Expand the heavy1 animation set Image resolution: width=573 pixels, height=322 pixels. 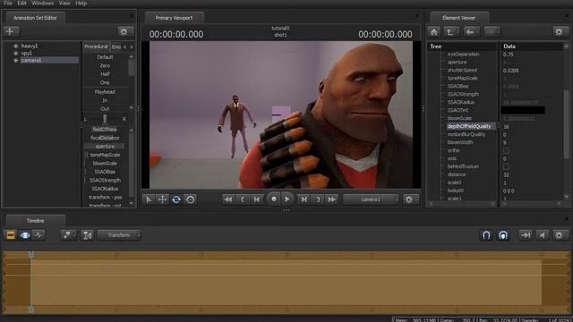16,46
